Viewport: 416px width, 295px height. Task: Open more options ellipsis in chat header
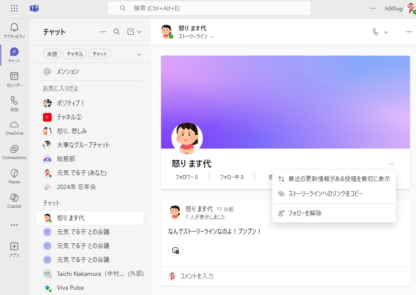click(409, 32)
